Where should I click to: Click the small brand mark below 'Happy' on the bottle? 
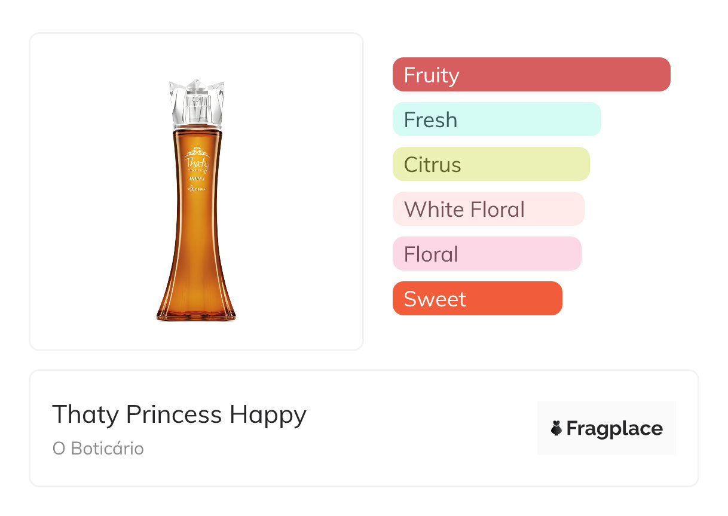click(197, 189)
